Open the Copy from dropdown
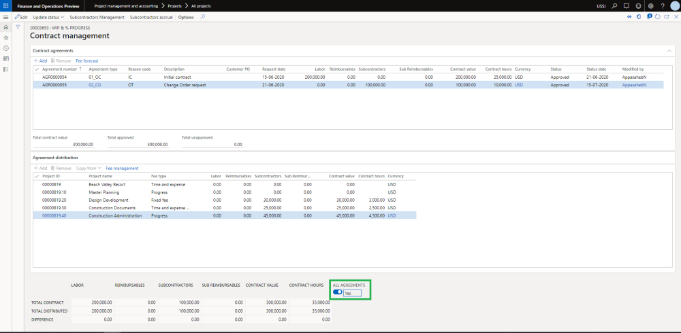 coord(89,168)
